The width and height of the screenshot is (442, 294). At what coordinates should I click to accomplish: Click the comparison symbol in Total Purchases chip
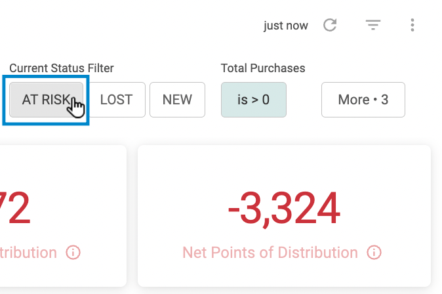click(x=255, y=100)
